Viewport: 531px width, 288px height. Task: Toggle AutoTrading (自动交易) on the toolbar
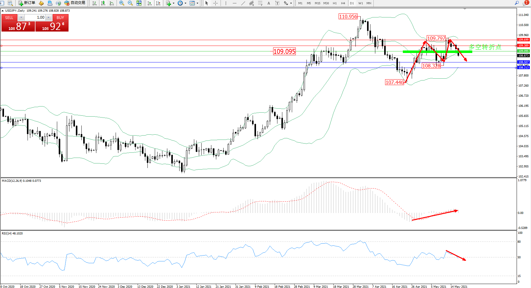coord(75,3)
